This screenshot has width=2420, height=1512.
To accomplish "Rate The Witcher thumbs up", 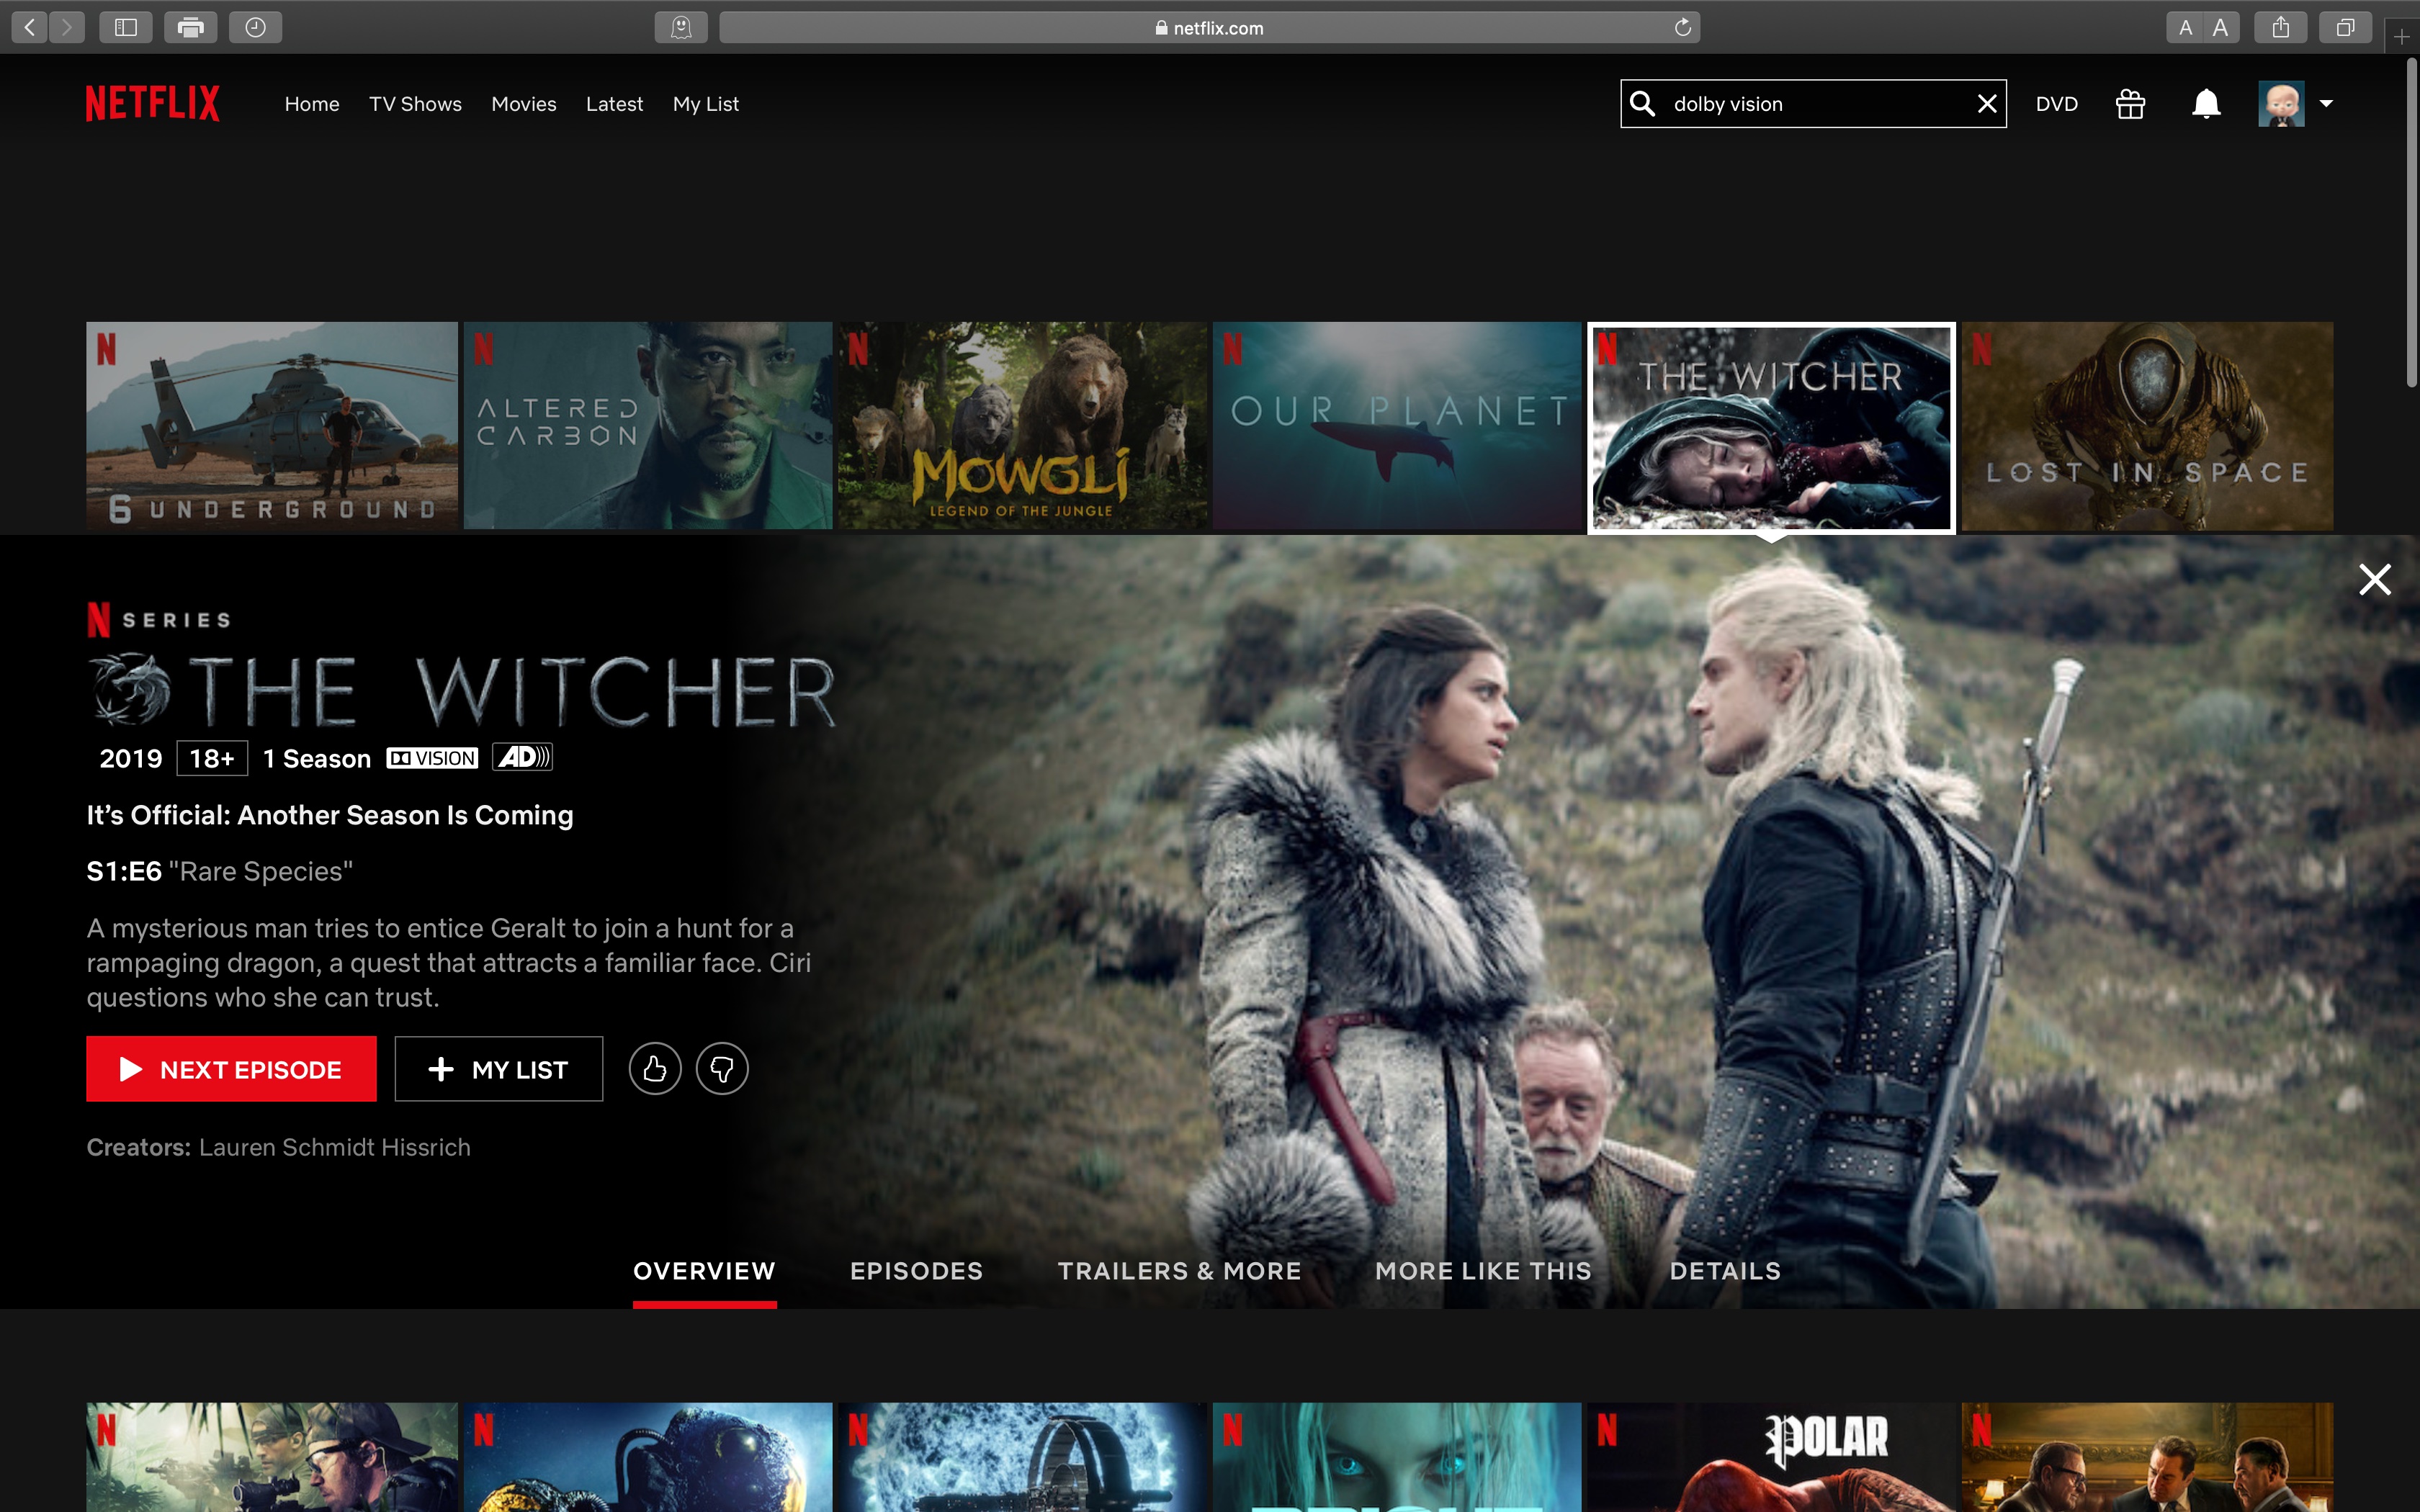I will 655,1069.
